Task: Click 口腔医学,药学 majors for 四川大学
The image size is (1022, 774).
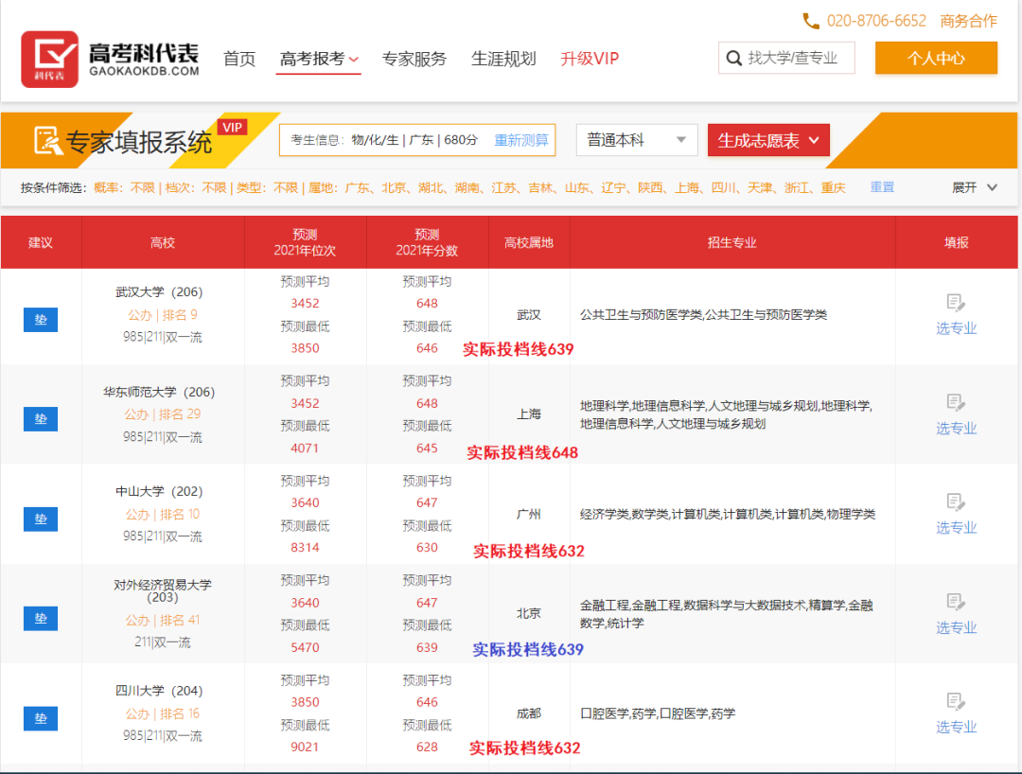Action: click(x=658, y=713)
